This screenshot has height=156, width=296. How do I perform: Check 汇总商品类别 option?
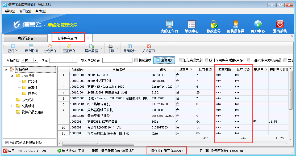coord(181,60)
